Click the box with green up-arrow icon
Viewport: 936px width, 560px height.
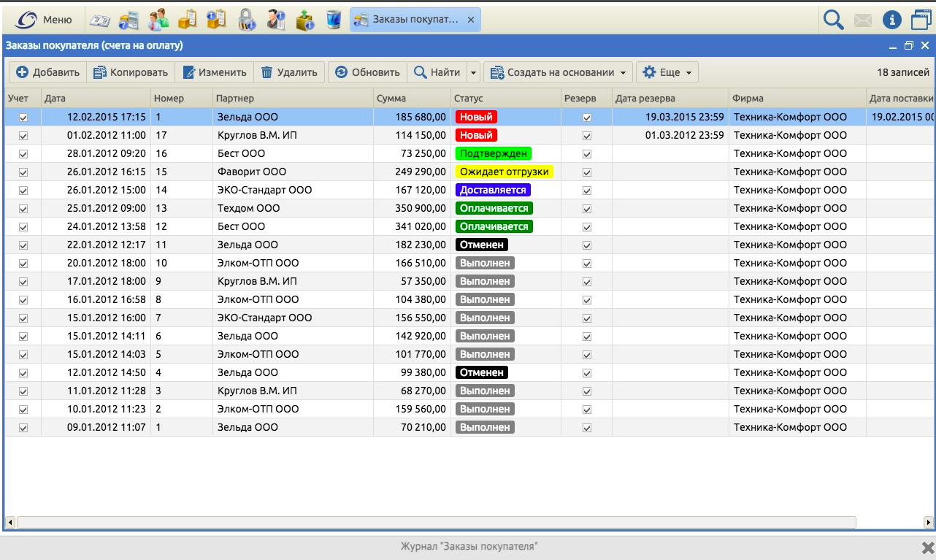coord(304,20)
